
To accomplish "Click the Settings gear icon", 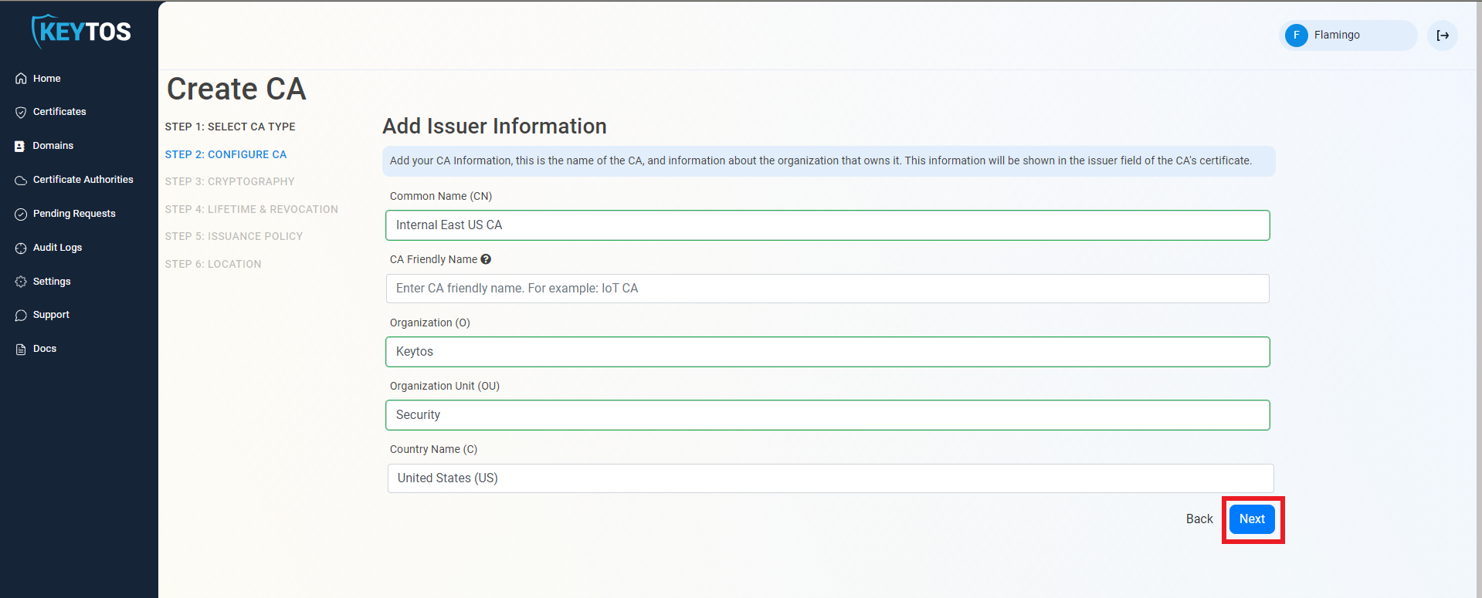I will pos(21,282).
